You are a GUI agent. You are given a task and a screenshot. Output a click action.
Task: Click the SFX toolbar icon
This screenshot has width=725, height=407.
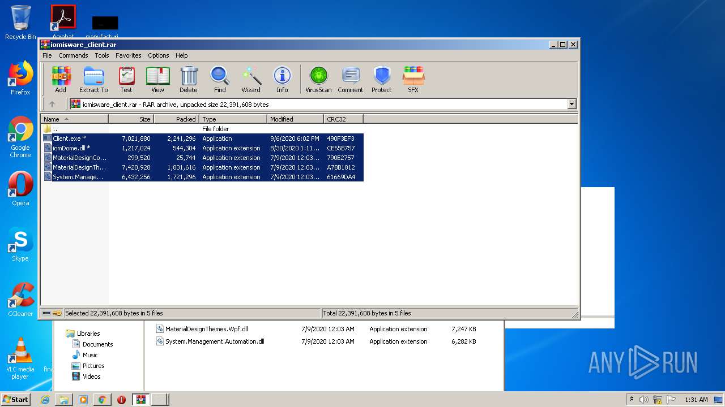[413, 80]
